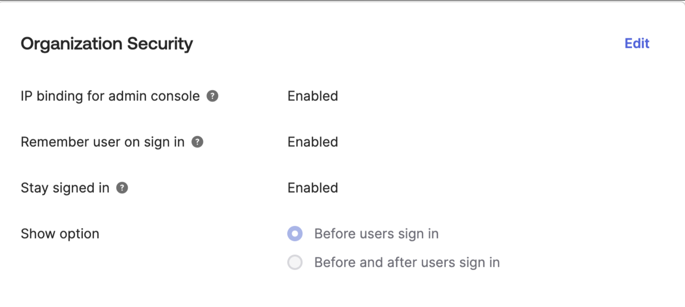This screenshot has width=685, height=307.
Task: Start editing security settings via Edit
Action: tap(637, 43)
